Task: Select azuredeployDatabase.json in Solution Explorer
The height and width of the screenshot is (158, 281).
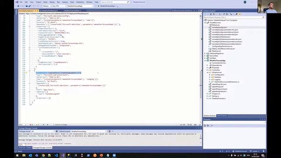Action: point(221,37)
